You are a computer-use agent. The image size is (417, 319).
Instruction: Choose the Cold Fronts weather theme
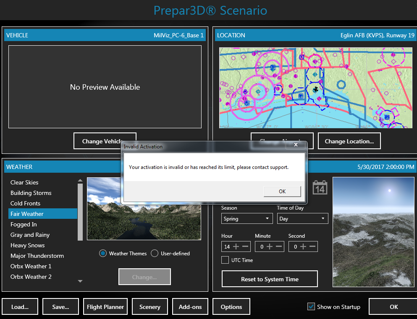[43, 203]
